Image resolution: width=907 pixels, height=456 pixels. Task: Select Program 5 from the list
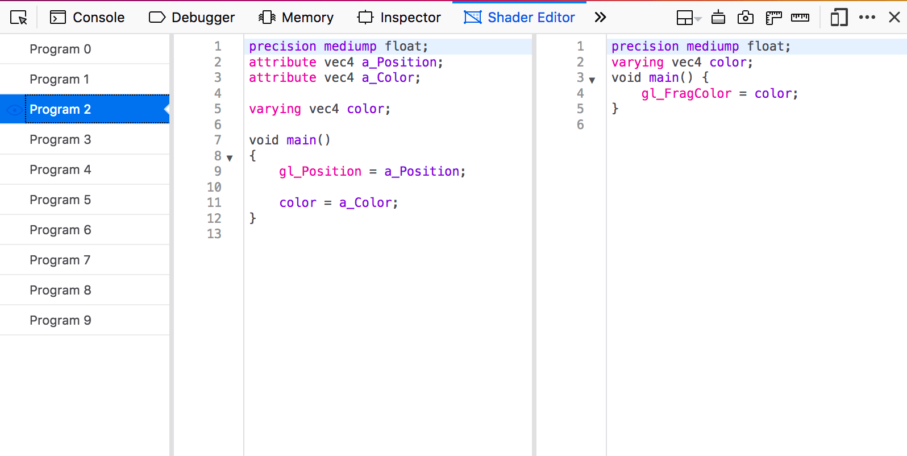60,200
